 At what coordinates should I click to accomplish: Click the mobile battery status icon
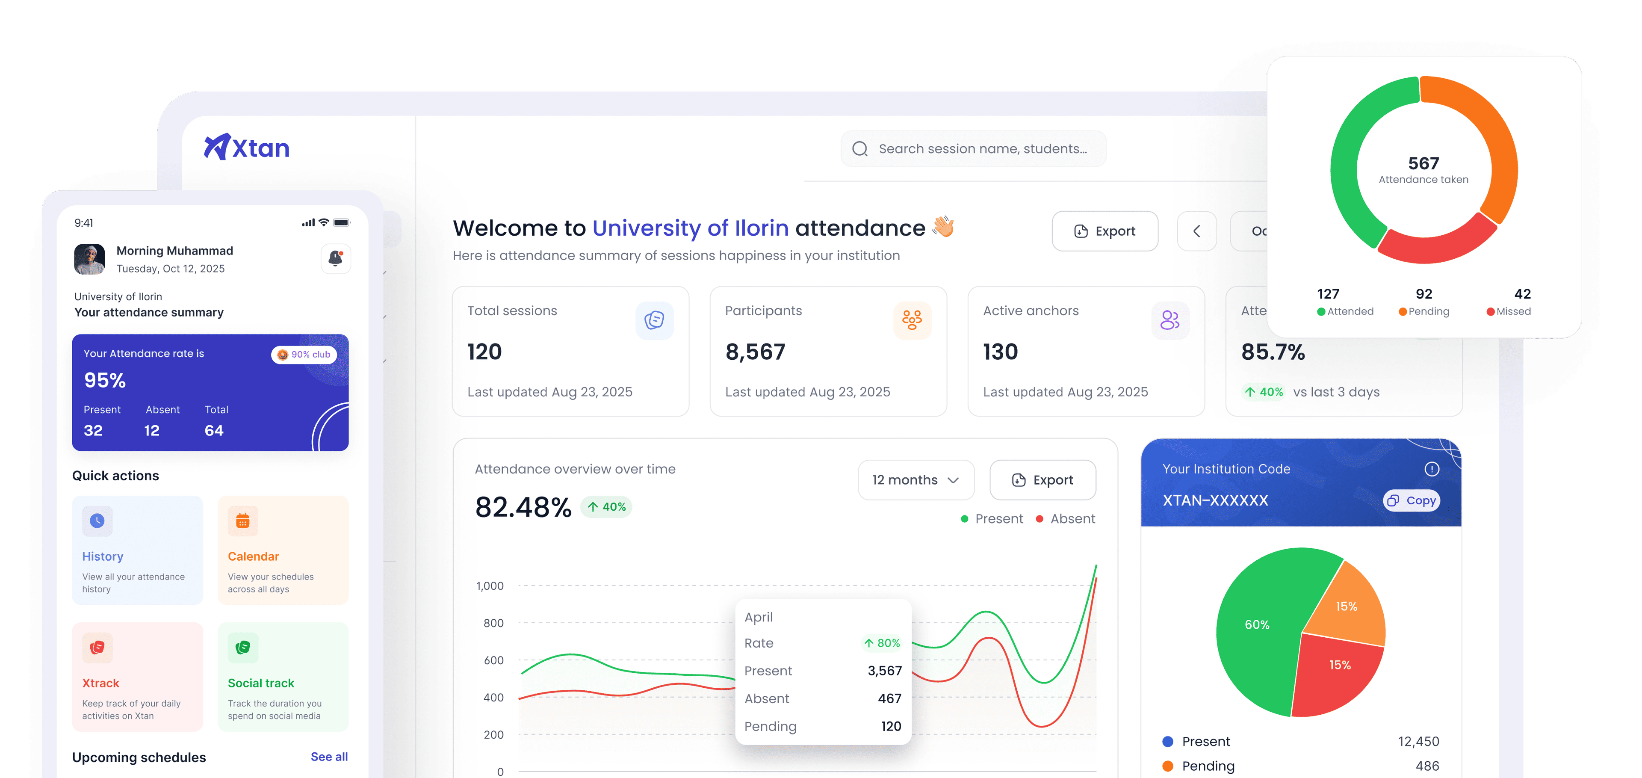(x=342, y=222)
